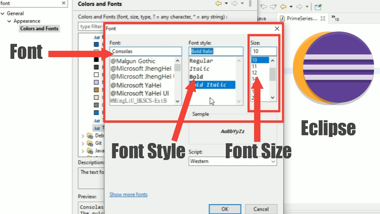Image resolution: width=380 pixels, height=214 pixels.
Task: Click Cancel in the Font dialog
Action: pos(261,209)
